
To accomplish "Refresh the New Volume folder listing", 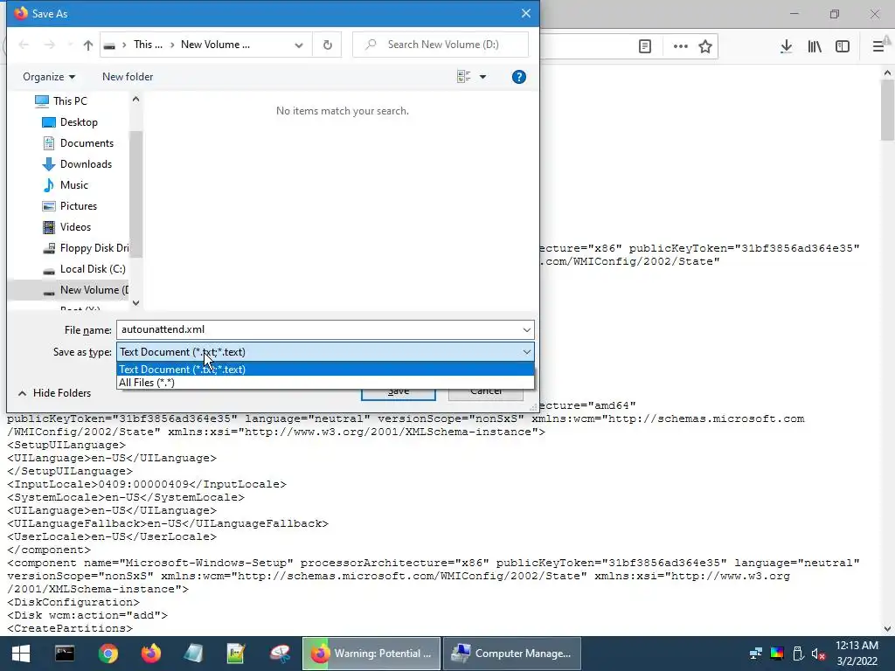I will (x=327, y=45).
